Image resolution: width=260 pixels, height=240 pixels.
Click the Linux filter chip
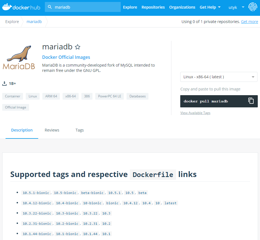click(x=33, y=96)
